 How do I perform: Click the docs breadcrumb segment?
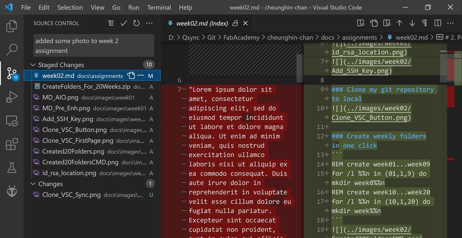[x=328, y=38]
